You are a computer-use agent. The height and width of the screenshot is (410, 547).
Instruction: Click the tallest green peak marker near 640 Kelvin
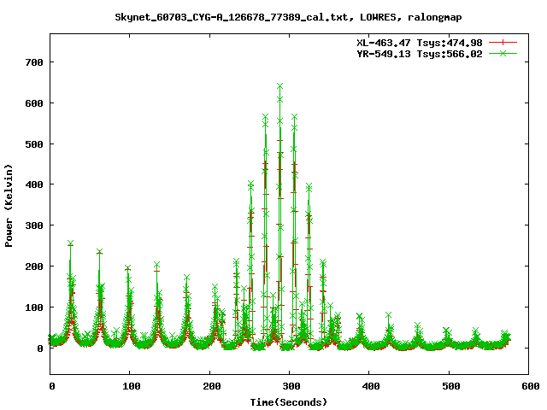(279, 86)
